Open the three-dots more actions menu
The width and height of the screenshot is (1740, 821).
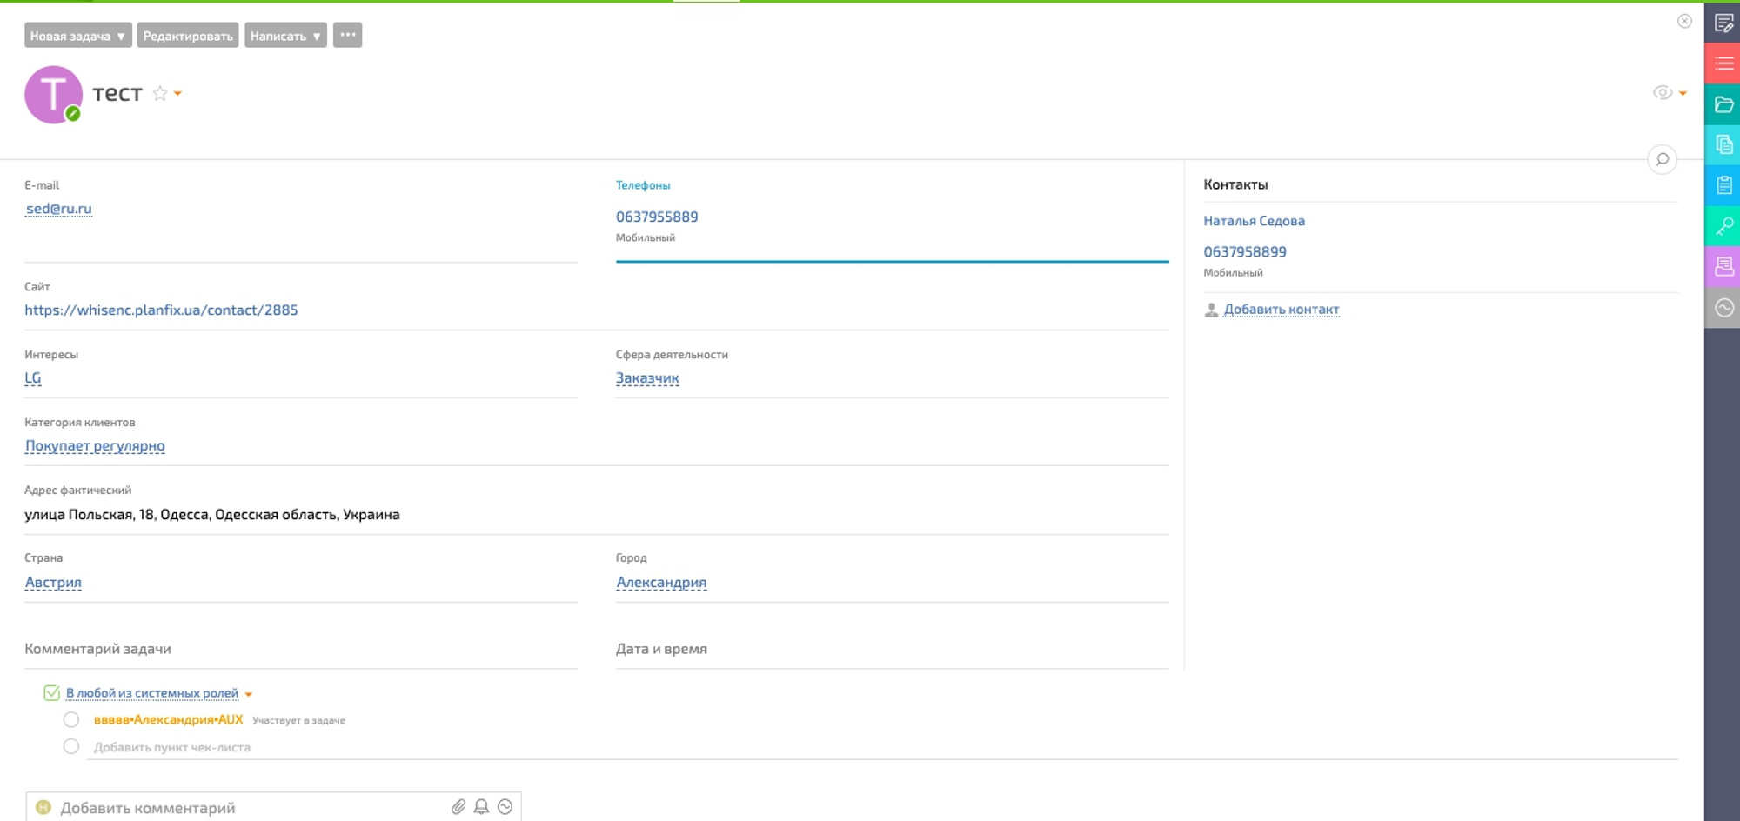347,36
